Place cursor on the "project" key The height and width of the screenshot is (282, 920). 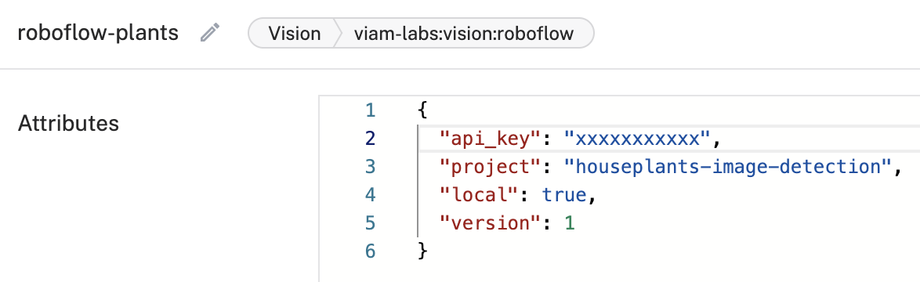tap(489, 167)
